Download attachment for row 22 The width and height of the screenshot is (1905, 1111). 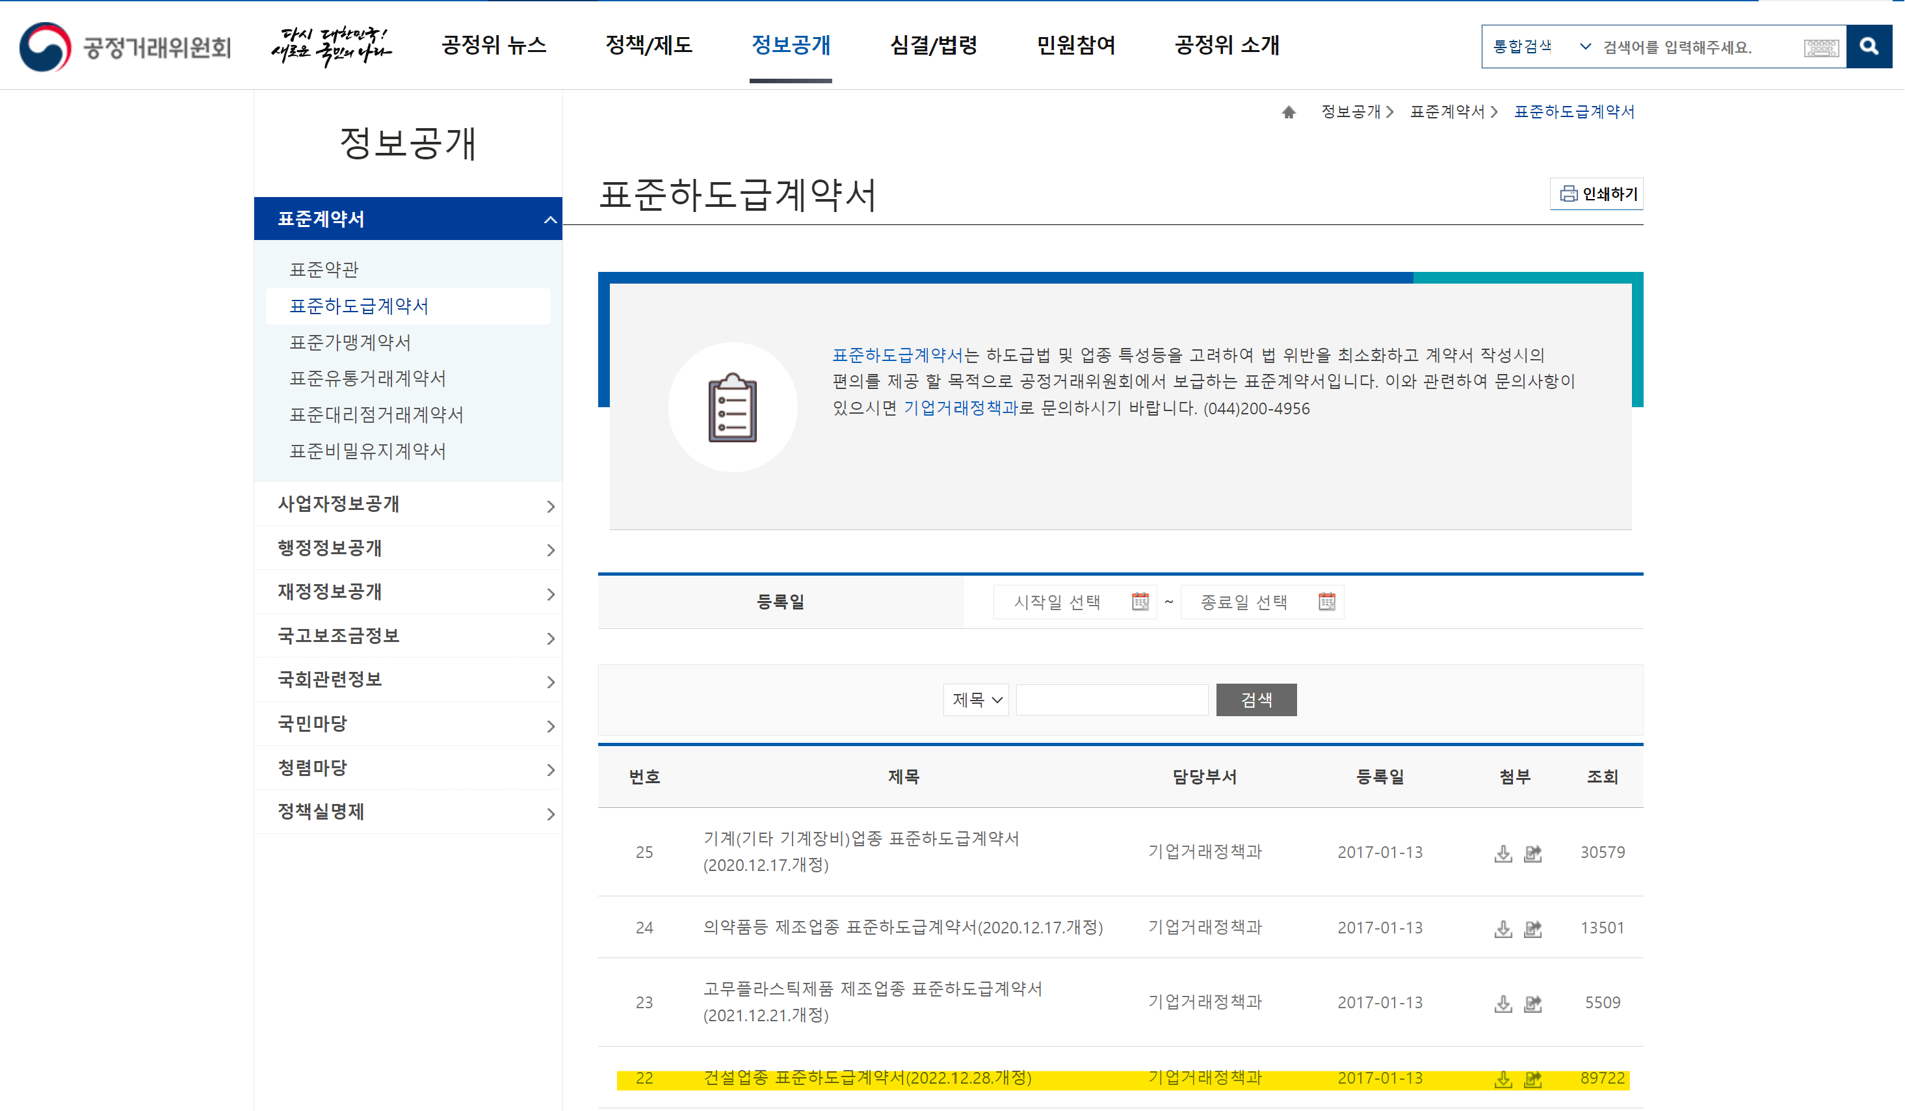[x=1503, y=1079]
